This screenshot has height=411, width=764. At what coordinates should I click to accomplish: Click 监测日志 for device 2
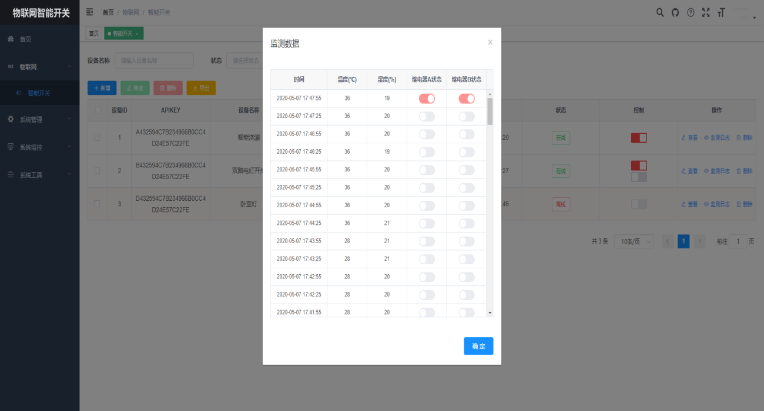(717, 171)
